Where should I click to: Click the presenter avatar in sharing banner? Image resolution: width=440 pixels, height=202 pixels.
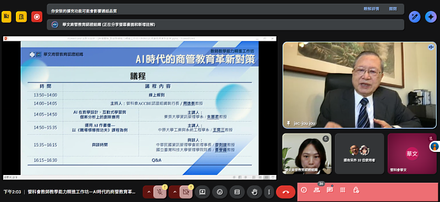coord(54,25)
